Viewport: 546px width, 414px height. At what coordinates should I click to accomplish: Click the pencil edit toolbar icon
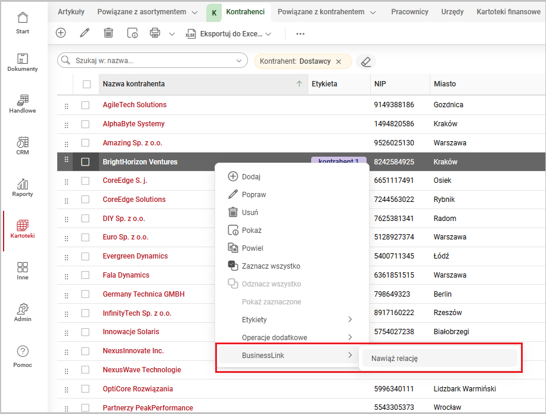[x=85, y=33]
